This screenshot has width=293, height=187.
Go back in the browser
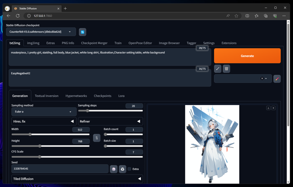pos(9,16)
